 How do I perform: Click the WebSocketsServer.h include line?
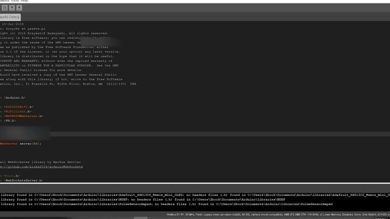22,181
